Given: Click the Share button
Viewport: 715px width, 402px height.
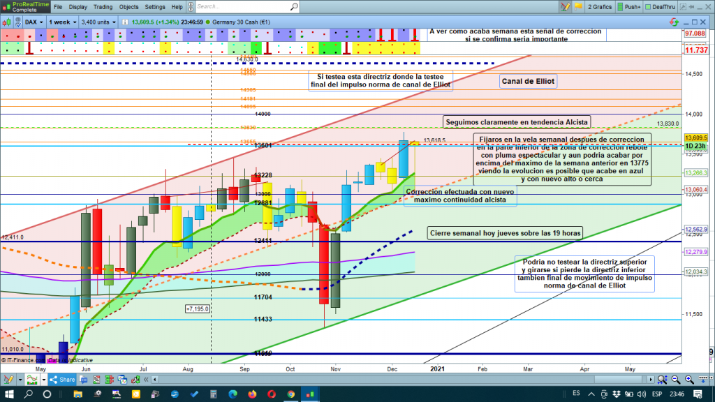Looking at the screenshot, I should (64, 379).
